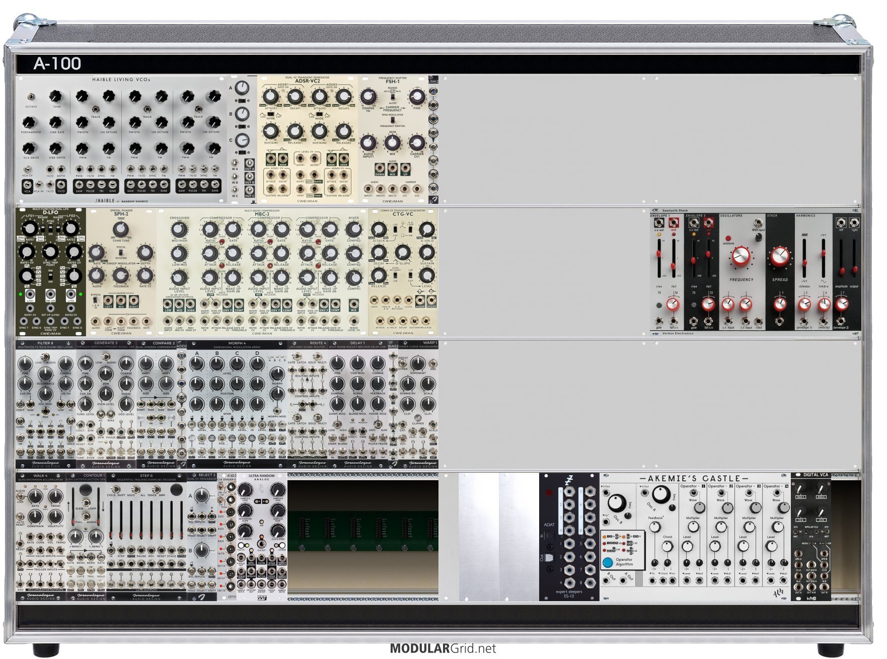The image size is (887, 659).
Task: Click the MORPH knob on Morph 4
Action: point(276,373)
